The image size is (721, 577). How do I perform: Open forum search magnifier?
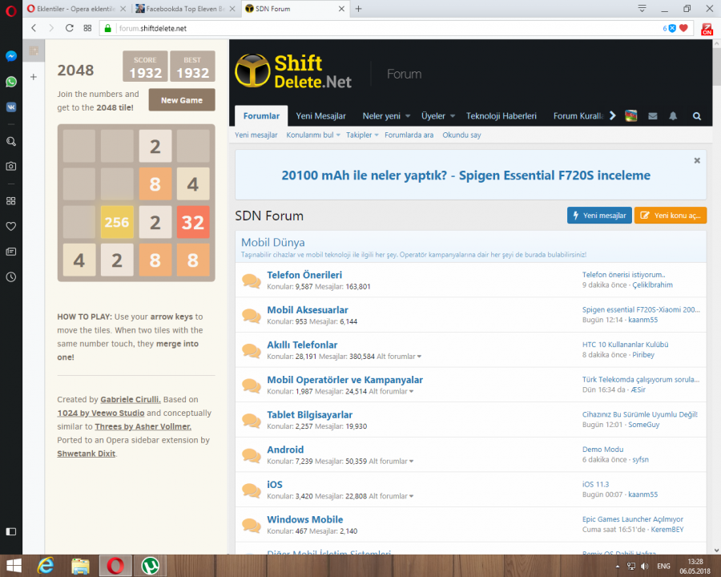tap(697, 116)
